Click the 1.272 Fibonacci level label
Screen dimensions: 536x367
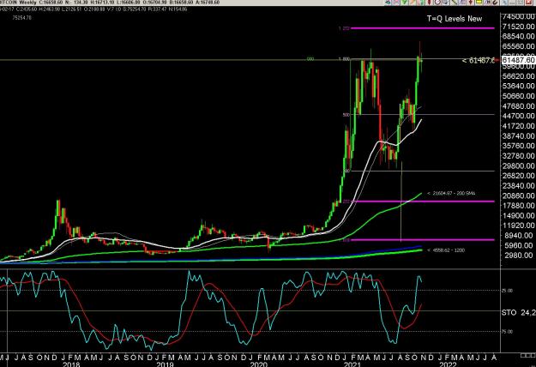tap(344, 28)
